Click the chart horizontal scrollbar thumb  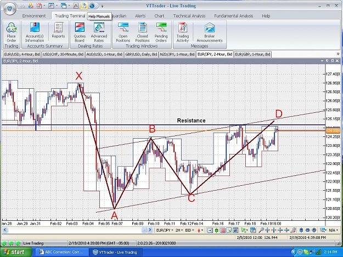pos(144,230)
